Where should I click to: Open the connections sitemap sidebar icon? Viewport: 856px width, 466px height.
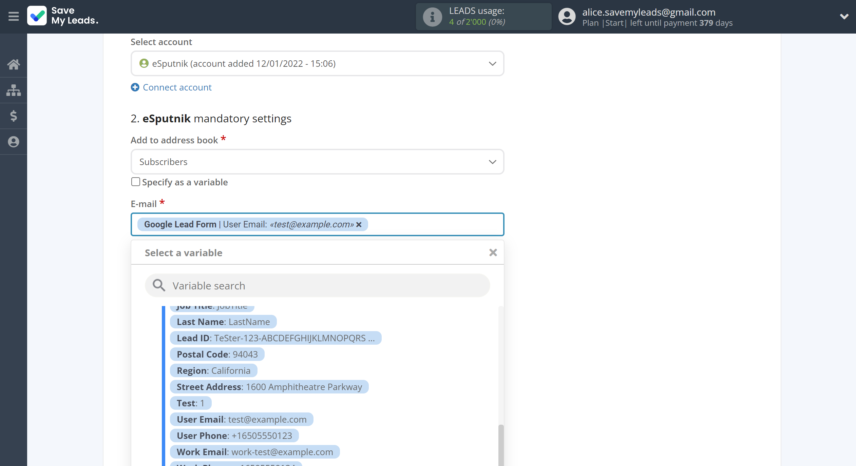[14, 90]
